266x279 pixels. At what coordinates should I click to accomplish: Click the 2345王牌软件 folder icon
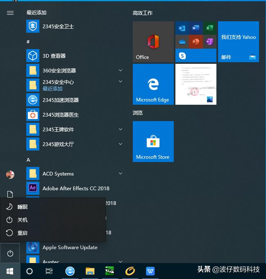[33, 129]
